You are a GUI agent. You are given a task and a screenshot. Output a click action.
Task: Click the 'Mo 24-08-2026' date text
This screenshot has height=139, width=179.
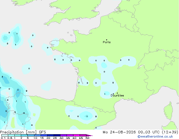click(119, 132)
